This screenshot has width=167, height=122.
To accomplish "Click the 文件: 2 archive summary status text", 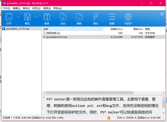I will [139, 118].
